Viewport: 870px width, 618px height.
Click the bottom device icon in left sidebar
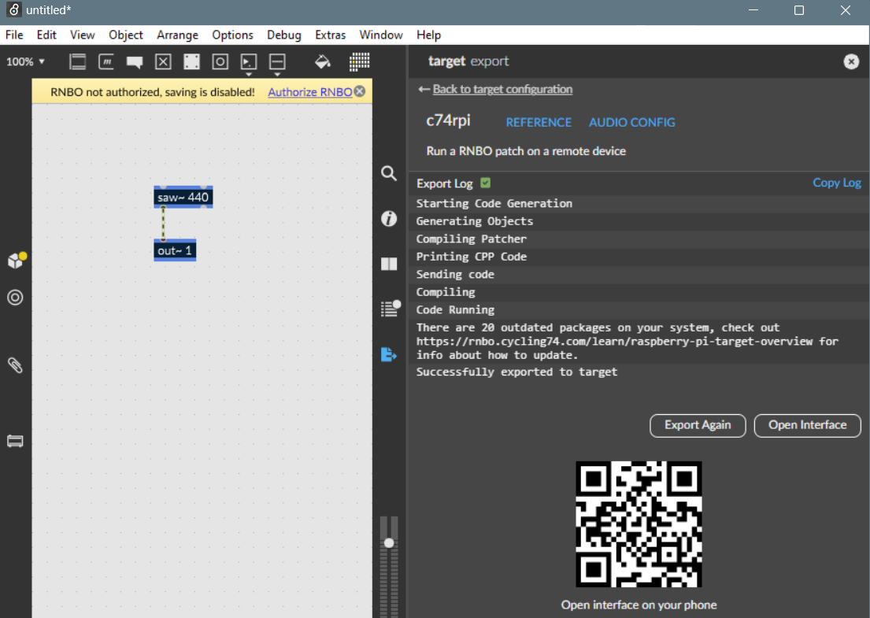pyautogui.click(x=15, y=442)
